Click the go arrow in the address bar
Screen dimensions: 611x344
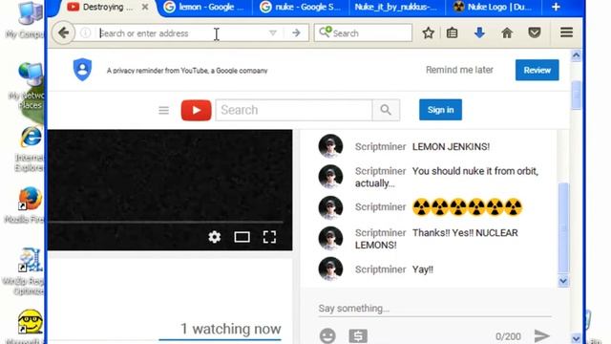click(x=296, y=33)
